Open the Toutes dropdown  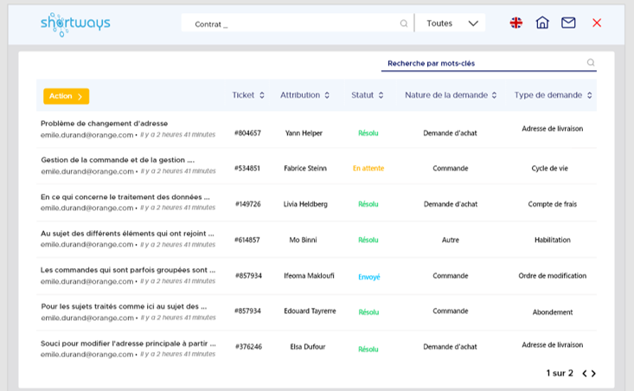point(451,23)
